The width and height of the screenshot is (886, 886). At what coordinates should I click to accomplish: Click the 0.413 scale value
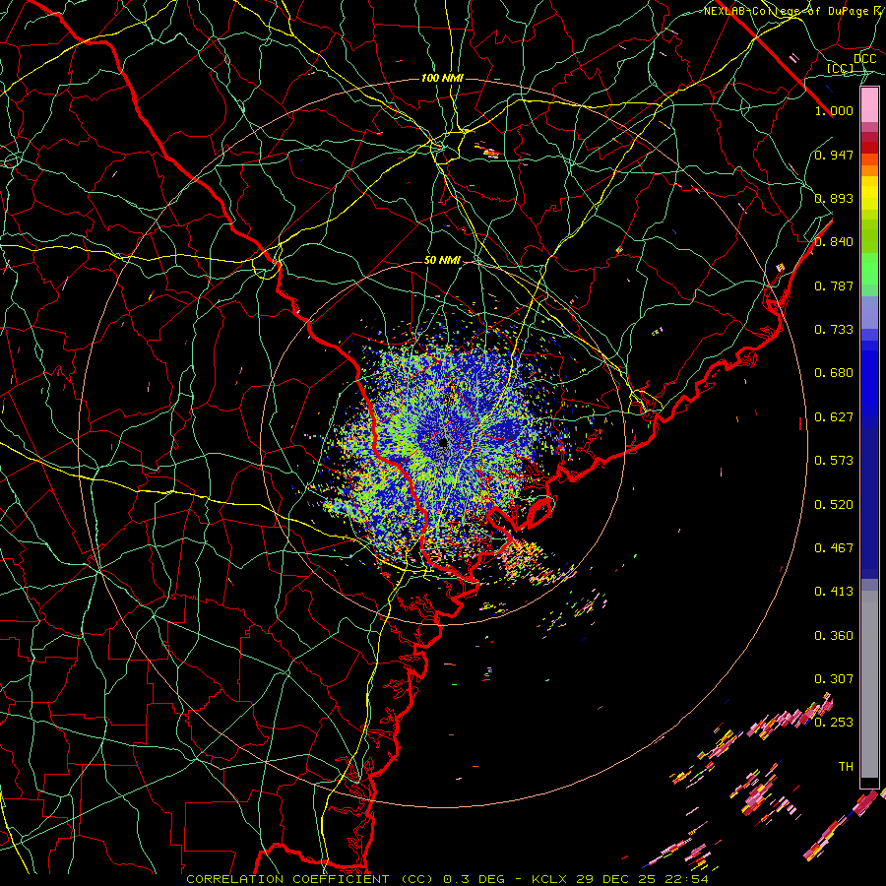pyautogui.click(x=834, y=592)
